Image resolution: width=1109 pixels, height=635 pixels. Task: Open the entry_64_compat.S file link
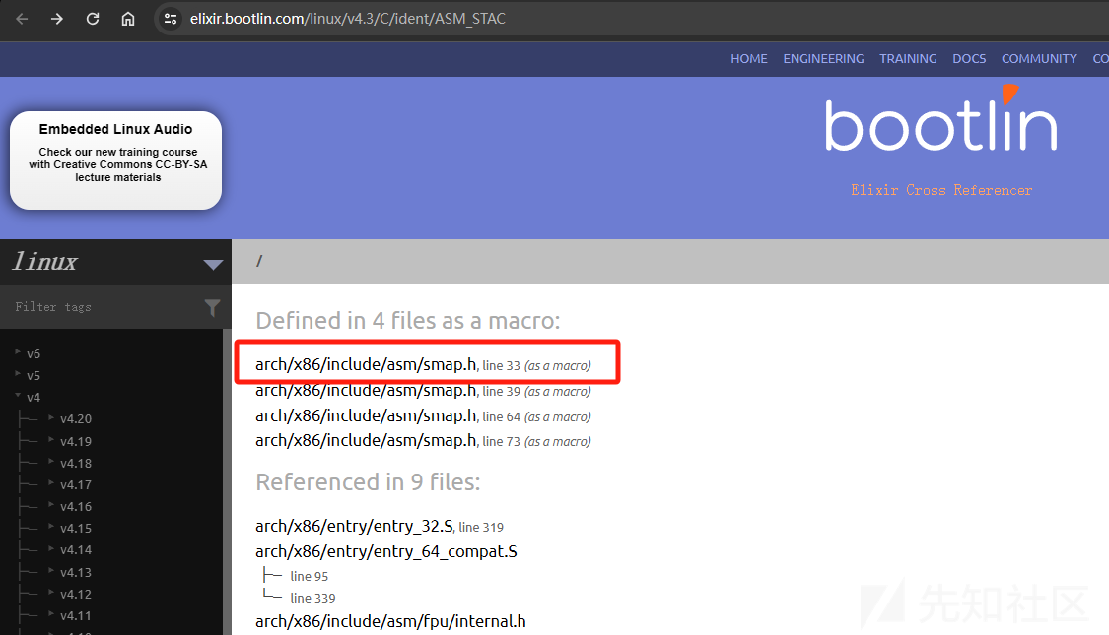click(x=386, y=551)
